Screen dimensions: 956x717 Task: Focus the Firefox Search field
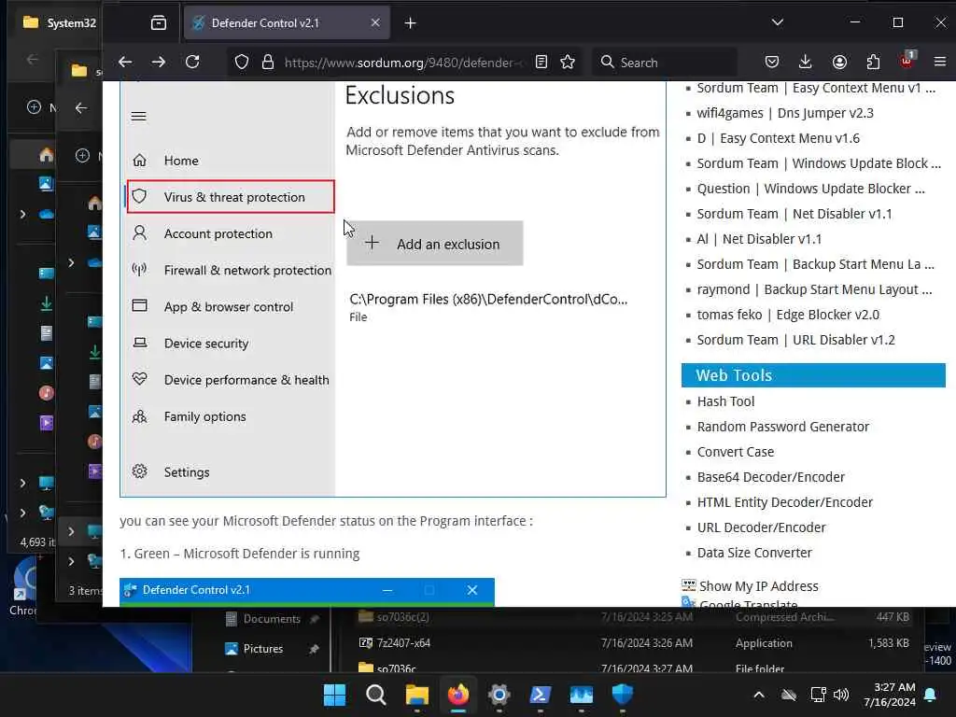[665, 63]
